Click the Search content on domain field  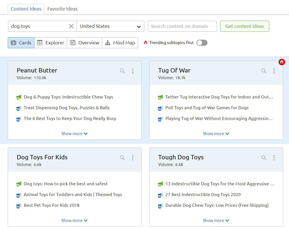[x=182, y=26]
